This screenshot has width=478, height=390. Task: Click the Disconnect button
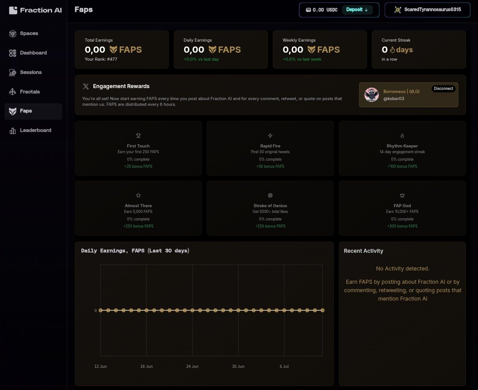pyautogui.click(x=443, y=89)
